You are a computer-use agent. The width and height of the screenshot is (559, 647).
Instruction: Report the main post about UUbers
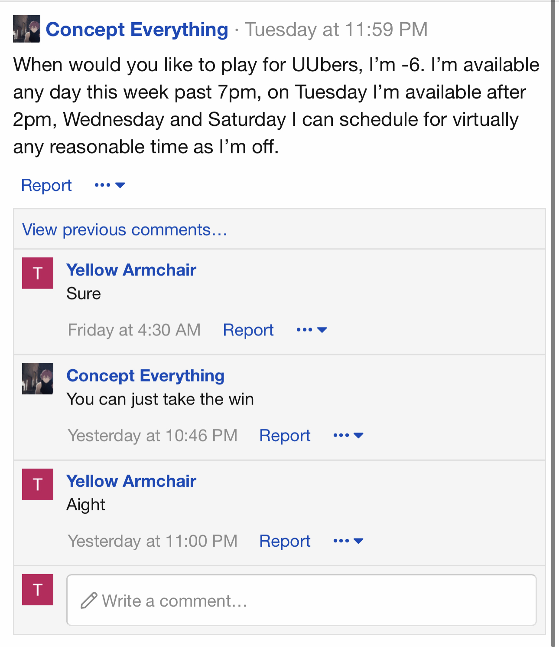(x=46, y=185)
